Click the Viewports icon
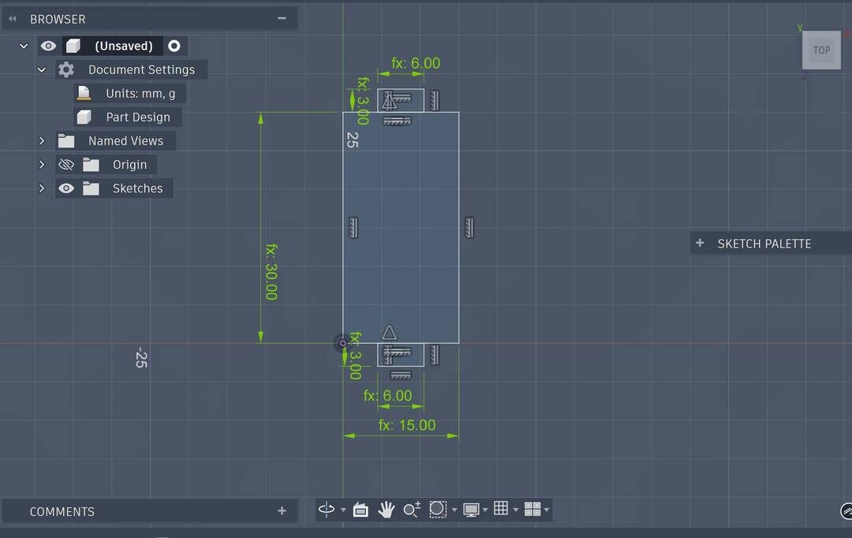Screen dimensions: 852x538 coord(533,510)
